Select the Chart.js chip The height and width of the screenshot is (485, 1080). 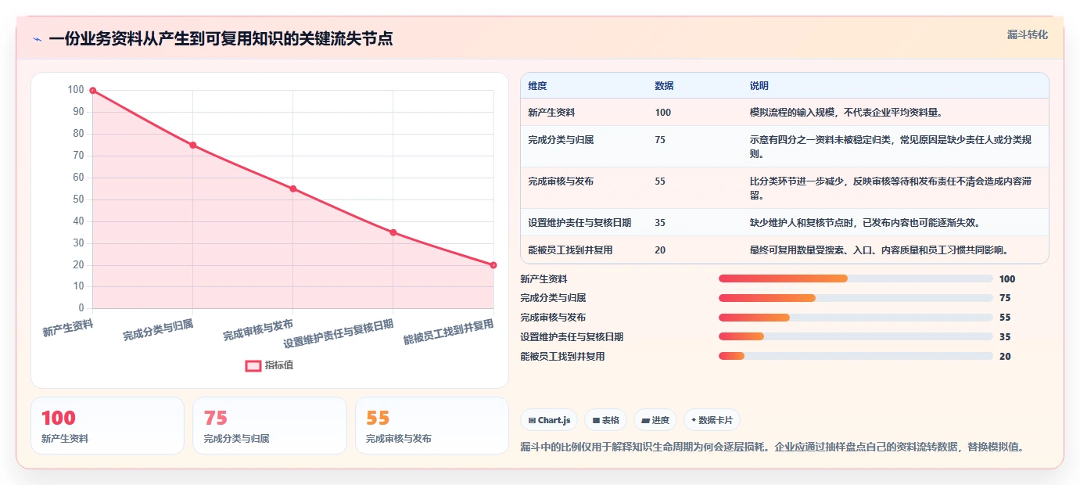click(549, 420)
